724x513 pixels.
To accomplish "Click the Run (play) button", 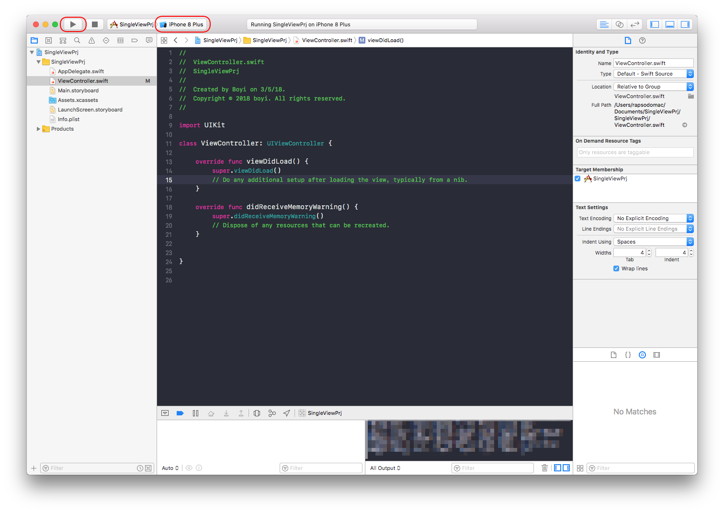I will (x=73, y=24).
